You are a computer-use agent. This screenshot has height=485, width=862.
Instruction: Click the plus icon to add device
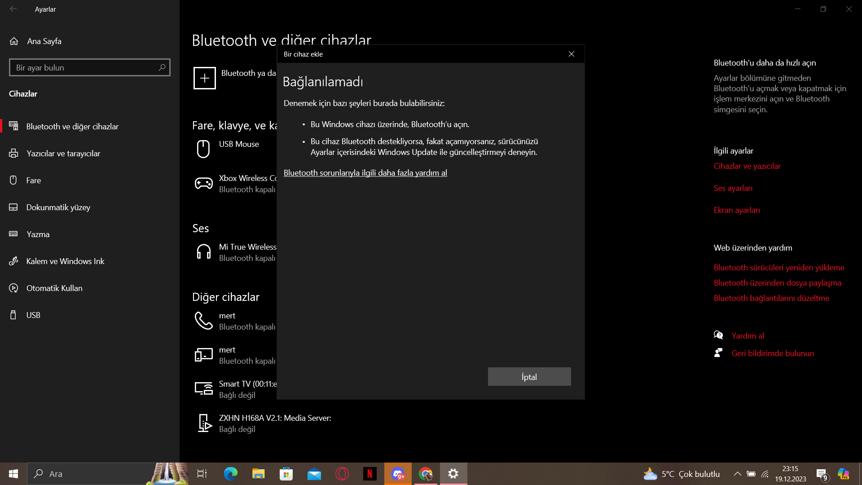pyautogui.click(x=205, y=78)
